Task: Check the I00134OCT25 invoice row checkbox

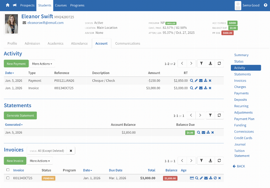Action: point(8,178)
